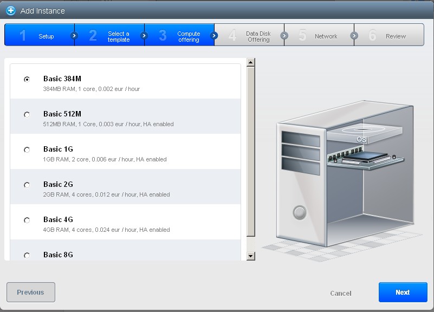The height and width of the screenshot is (312, 434).
Task: Open the Select a template step
Action: (111, 36)
